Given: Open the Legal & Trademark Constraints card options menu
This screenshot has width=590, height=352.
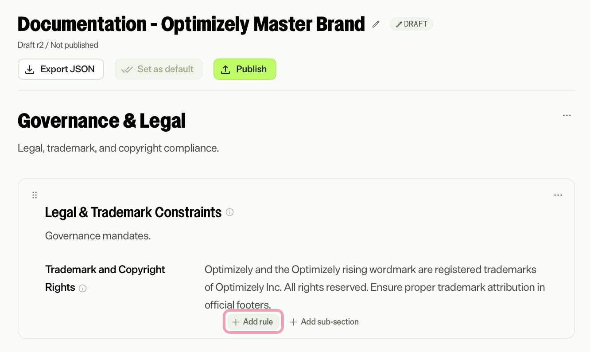Looking at the screenshot, I should tap(558, 195).
